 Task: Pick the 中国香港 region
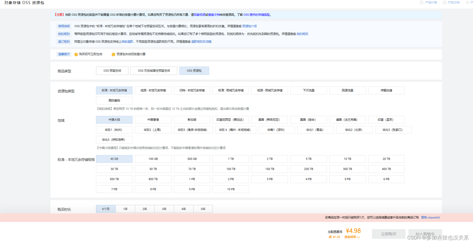(153, 120)
